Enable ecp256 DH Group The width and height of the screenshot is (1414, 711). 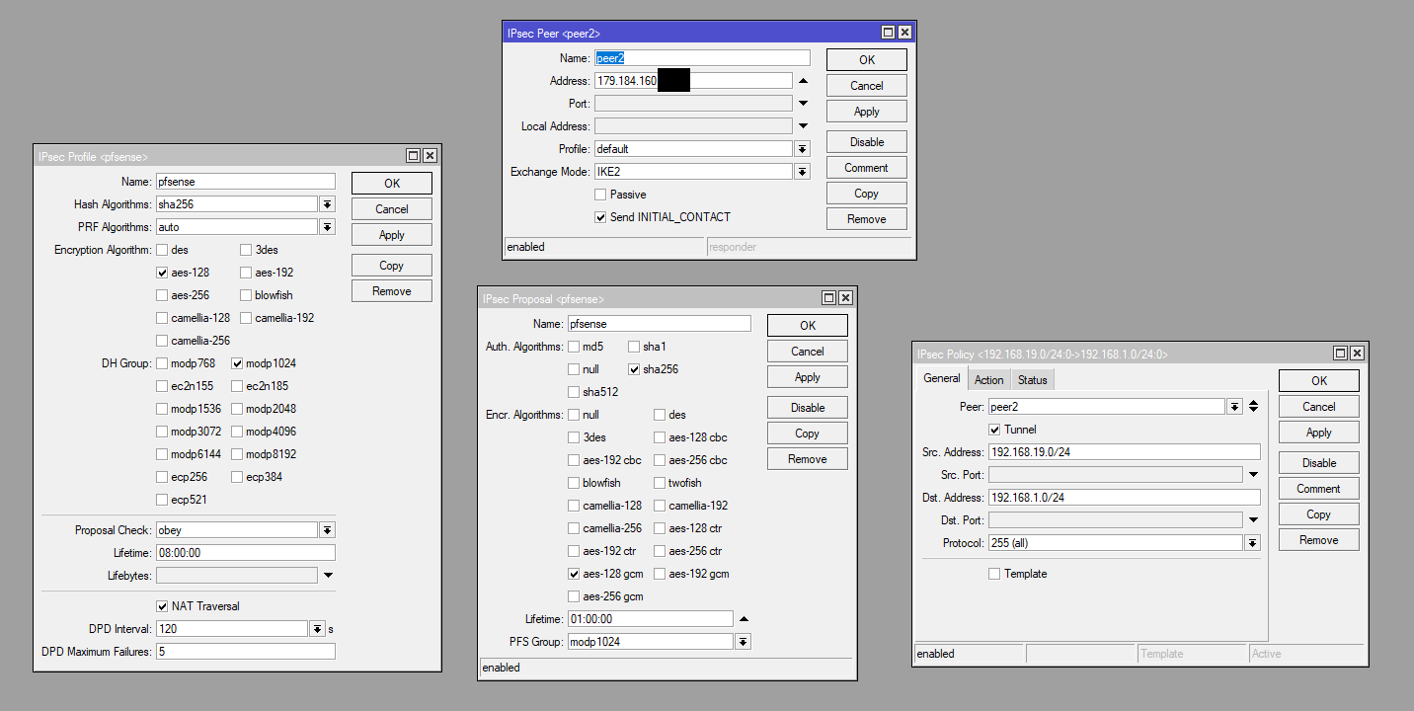(162, 477)
